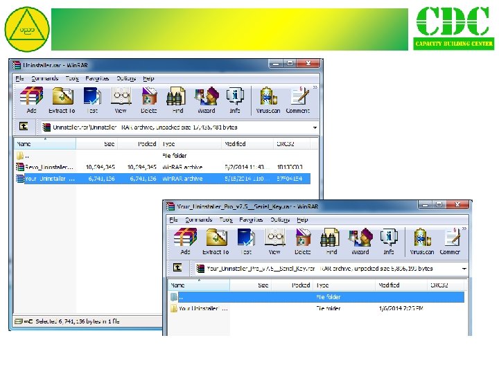Sort by Name column in Uninstaller.rar window
This screenshot has height=374, width=499.
pos(45,144)
